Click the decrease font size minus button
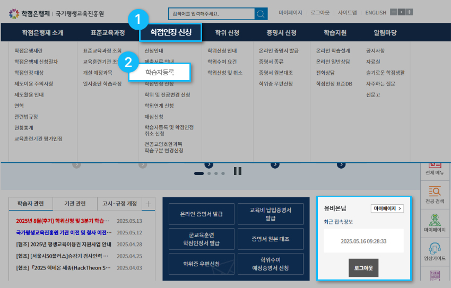Viewport: 451px width, 288px height. [x=394, y=12]
